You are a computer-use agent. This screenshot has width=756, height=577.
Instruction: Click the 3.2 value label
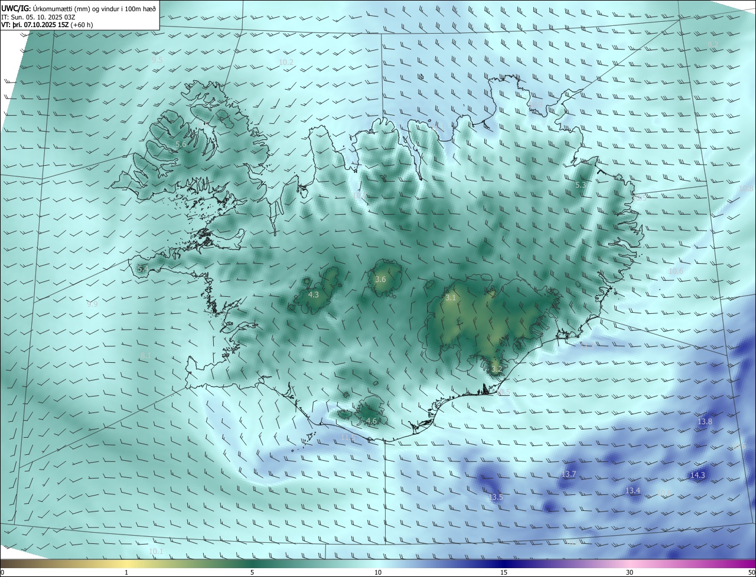(497, 369)
